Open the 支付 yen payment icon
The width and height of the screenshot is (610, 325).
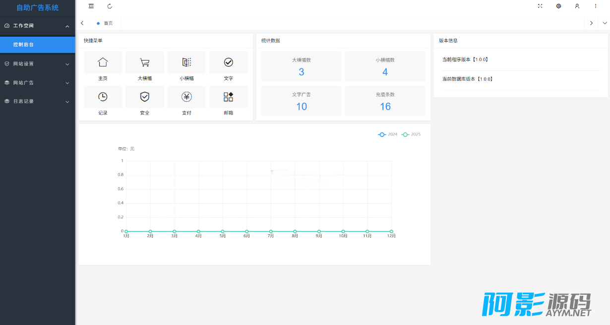[186, 97]
